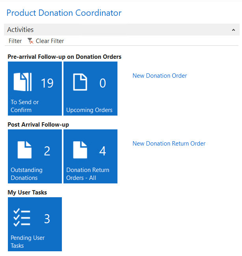Collapse the Activities section using the chevron
The image size is (242, 256).
coord(233,30)
